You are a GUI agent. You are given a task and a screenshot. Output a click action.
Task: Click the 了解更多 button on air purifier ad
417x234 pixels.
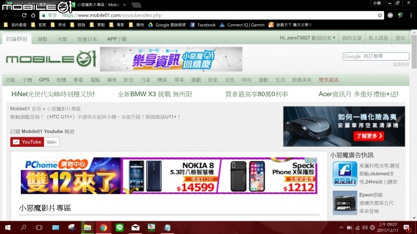click(368, 136)
